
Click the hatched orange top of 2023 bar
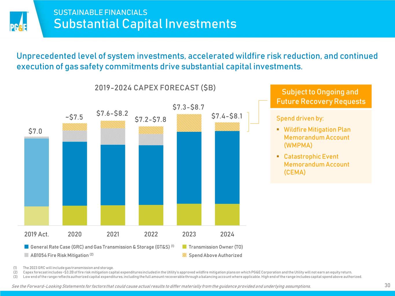click(x=189, y=123)
